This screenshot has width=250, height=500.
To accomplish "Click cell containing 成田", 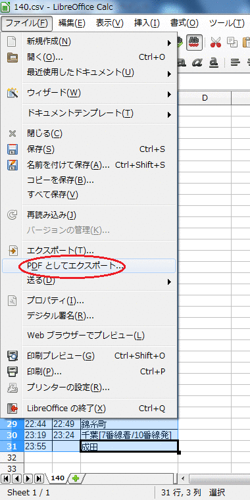I will click(129, 446).
